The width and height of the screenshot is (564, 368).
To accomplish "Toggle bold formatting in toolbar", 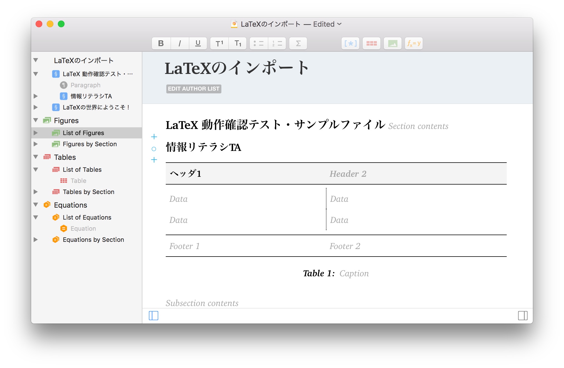I will [161, 43].
